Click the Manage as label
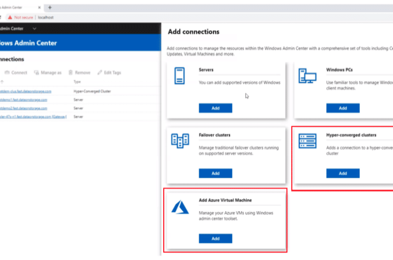393x260 pixels. click(51, 73)
